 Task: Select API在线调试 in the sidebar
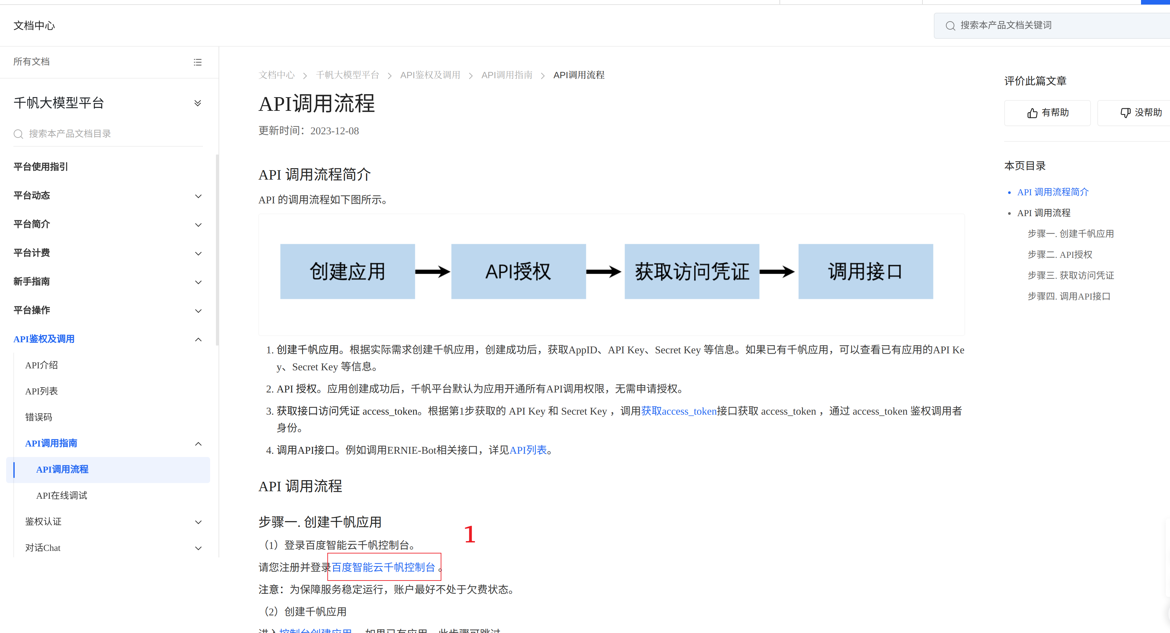pos(62,496)
